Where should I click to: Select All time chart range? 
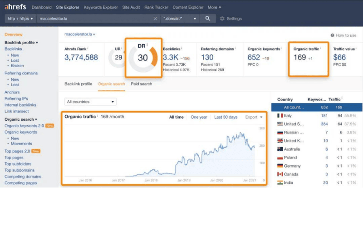[x=176, y=117]
